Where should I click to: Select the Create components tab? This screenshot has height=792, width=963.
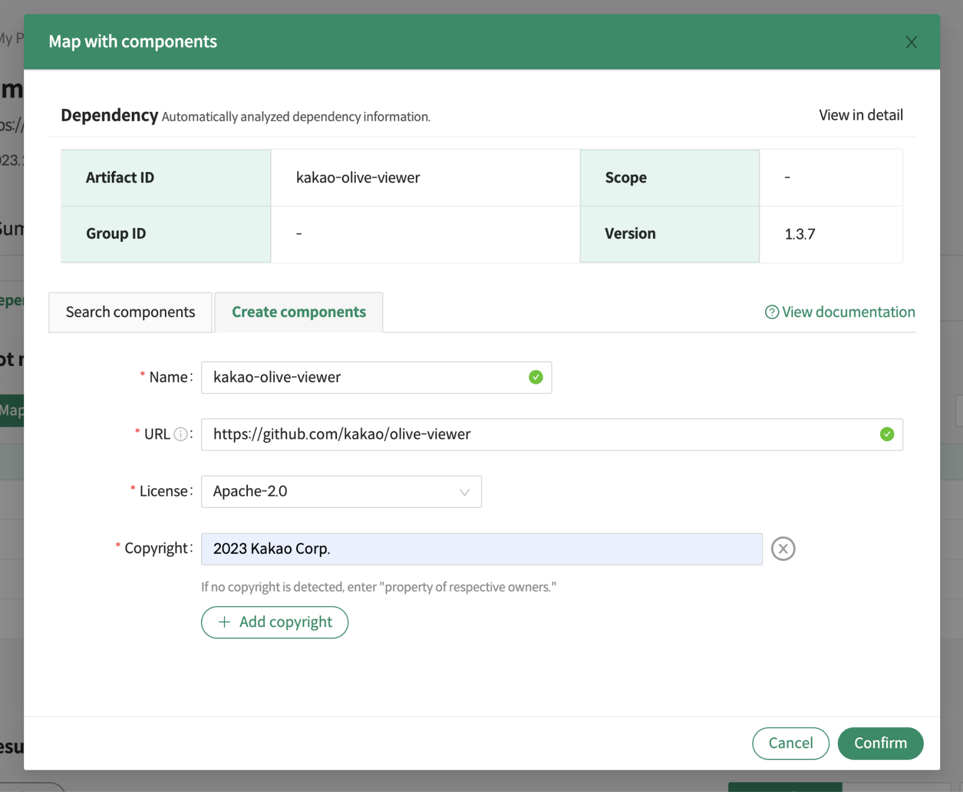click(x=299, y=312)
